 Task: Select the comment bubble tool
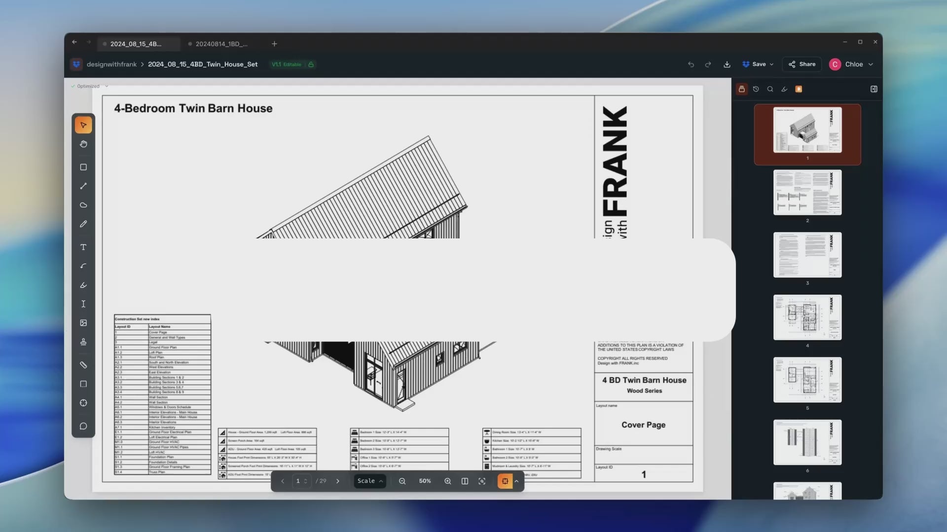tap(83, 426)
